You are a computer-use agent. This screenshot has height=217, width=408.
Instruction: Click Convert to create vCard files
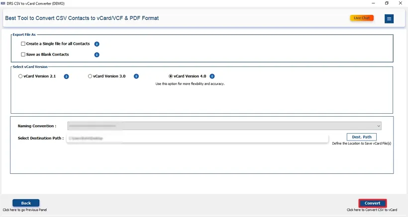(x=372, y=203)
